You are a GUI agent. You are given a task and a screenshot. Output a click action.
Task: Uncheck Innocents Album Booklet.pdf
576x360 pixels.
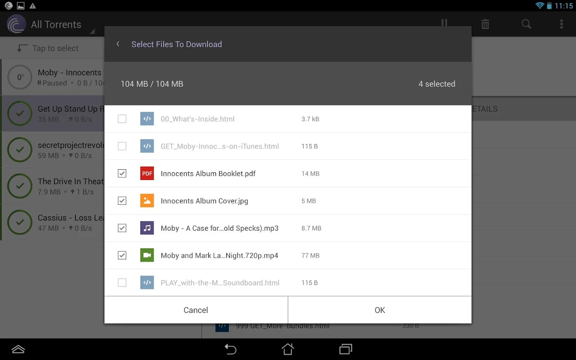[122, 173]
